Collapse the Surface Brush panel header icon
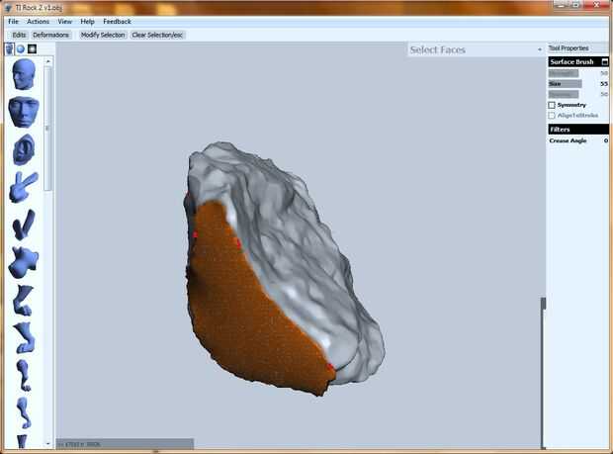 [x=604, y=61]
